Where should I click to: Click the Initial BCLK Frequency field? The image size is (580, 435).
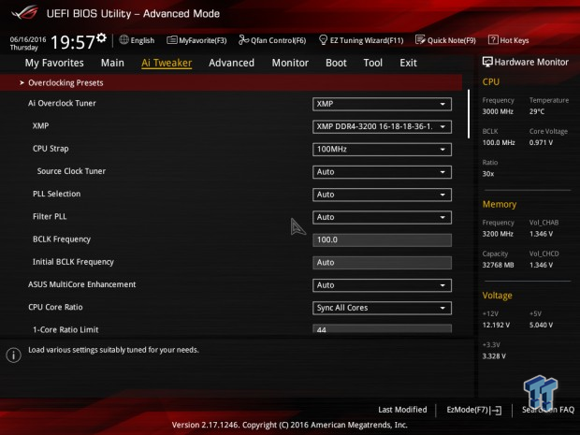click(382, 262)
